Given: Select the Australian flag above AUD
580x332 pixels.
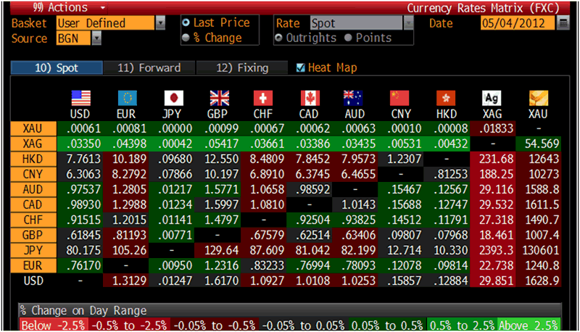Looking at the screenshot, I should (355, 98).
